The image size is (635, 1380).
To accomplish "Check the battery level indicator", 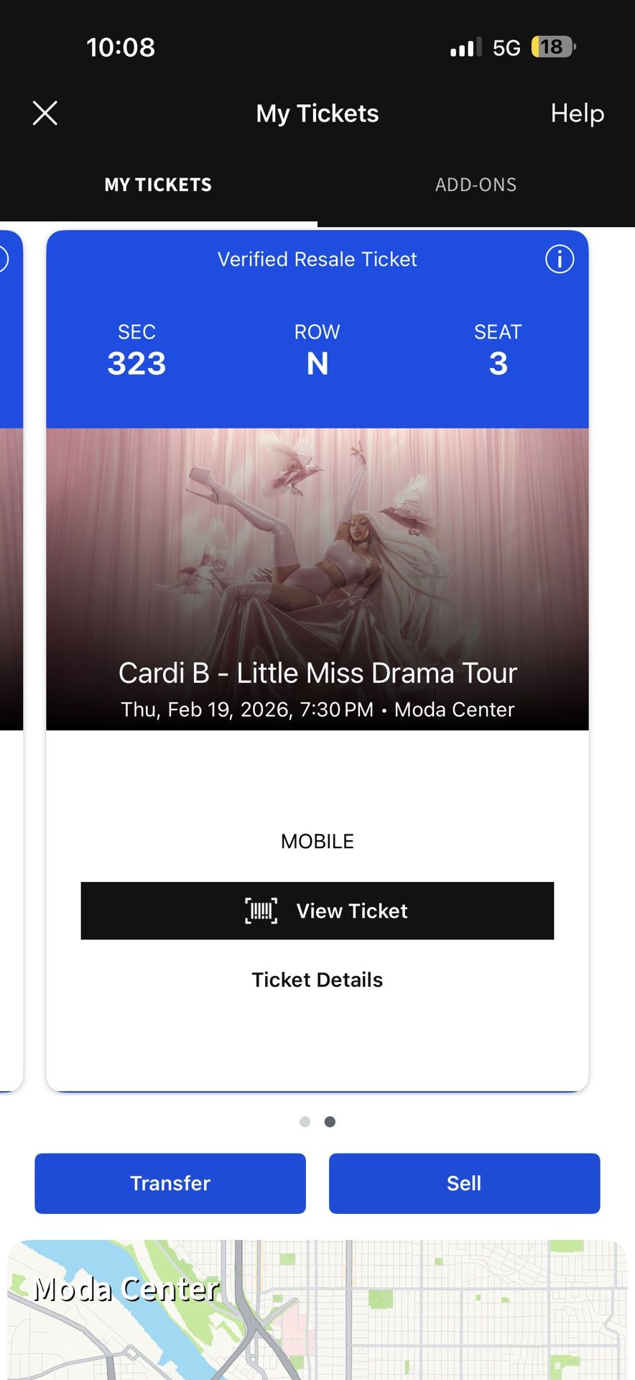I will click(x=552, y=47).
